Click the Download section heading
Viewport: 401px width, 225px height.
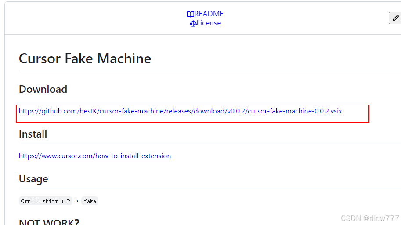click(x=43, y=89)
